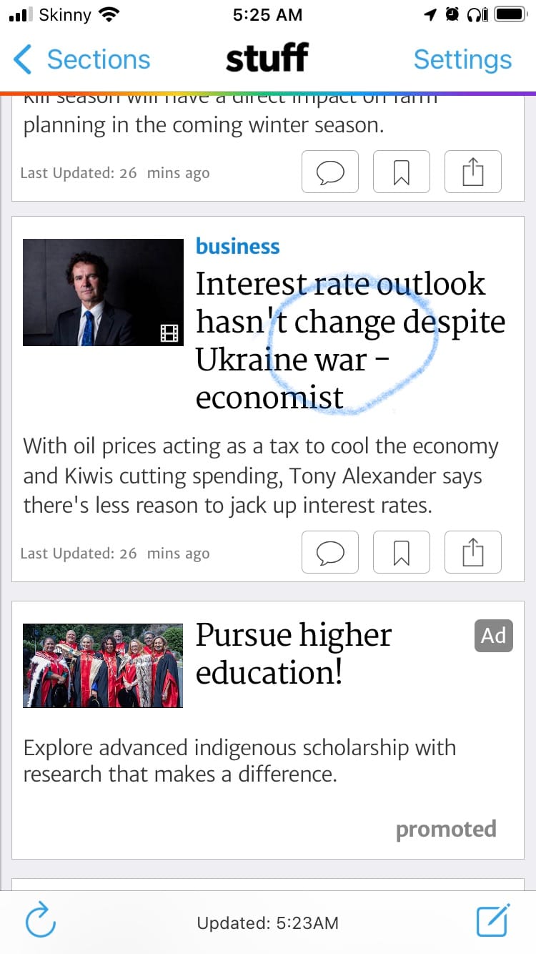Bookmark the farm planning article
The image size is (536, 954).
(x=401, y=172)
